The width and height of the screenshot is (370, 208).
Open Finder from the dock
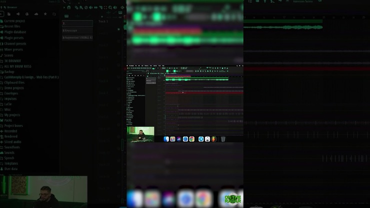click(x=166, y=139)
